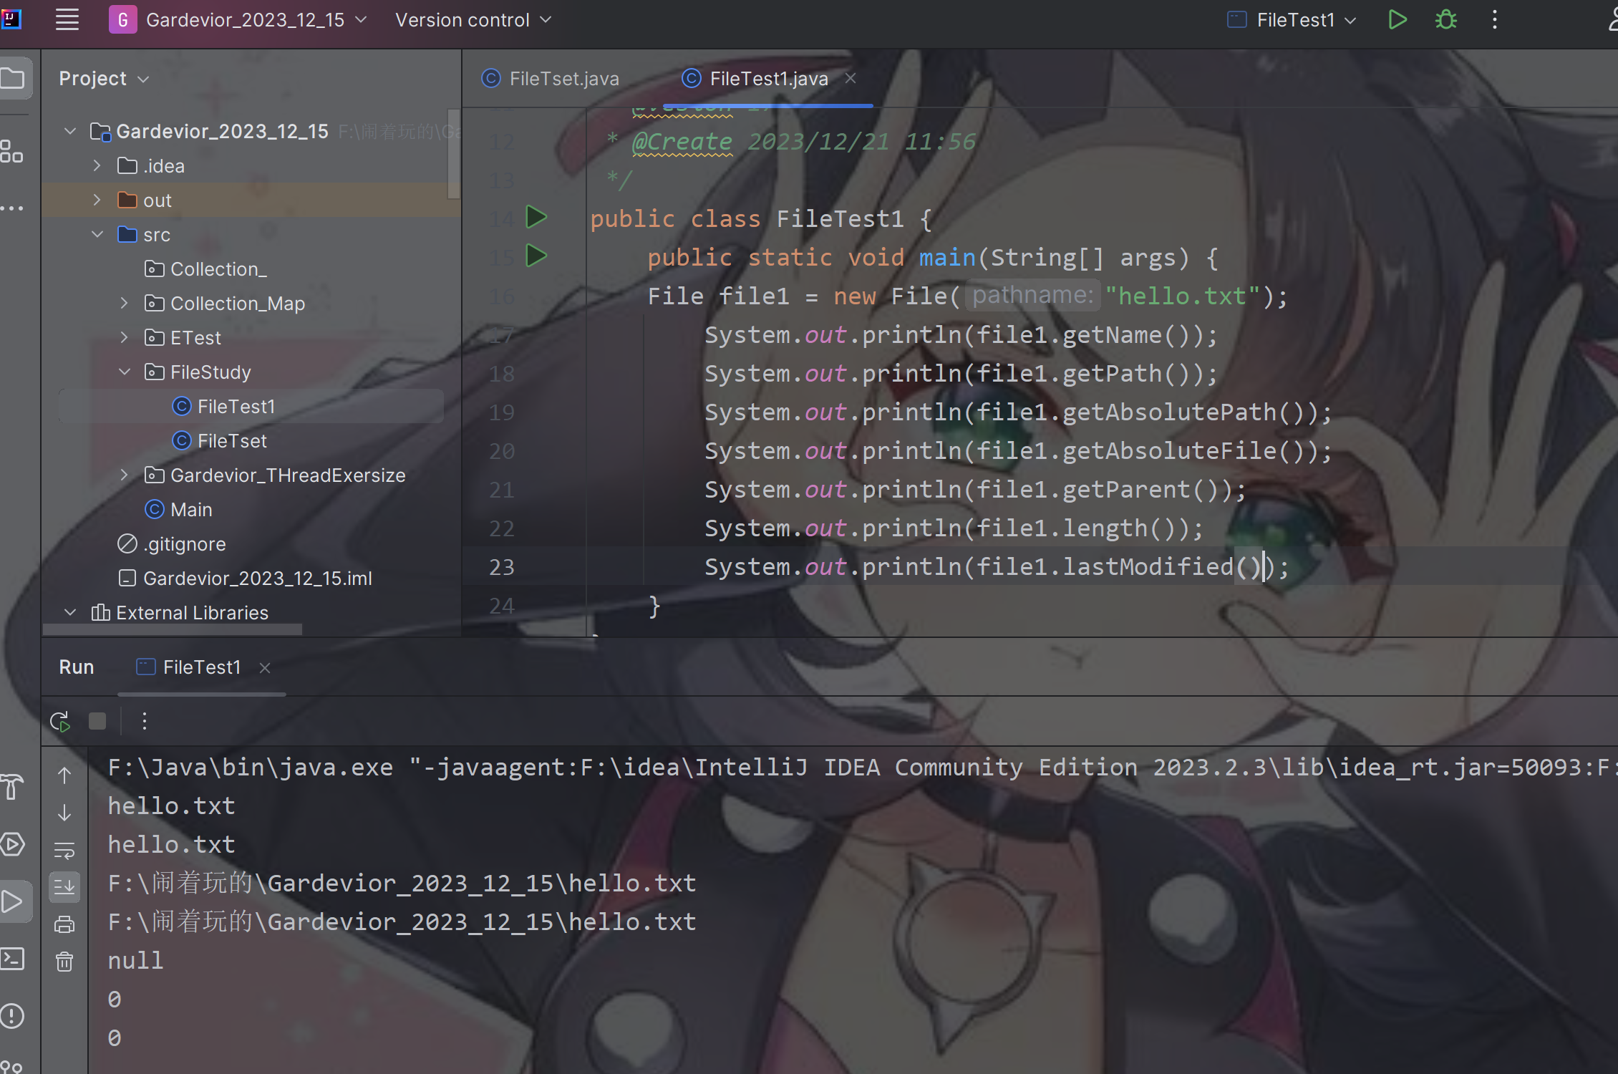This screenshot has height=1074, width=1618.
Task: Toggle scroll to end of console
Action: pos(64,887)
